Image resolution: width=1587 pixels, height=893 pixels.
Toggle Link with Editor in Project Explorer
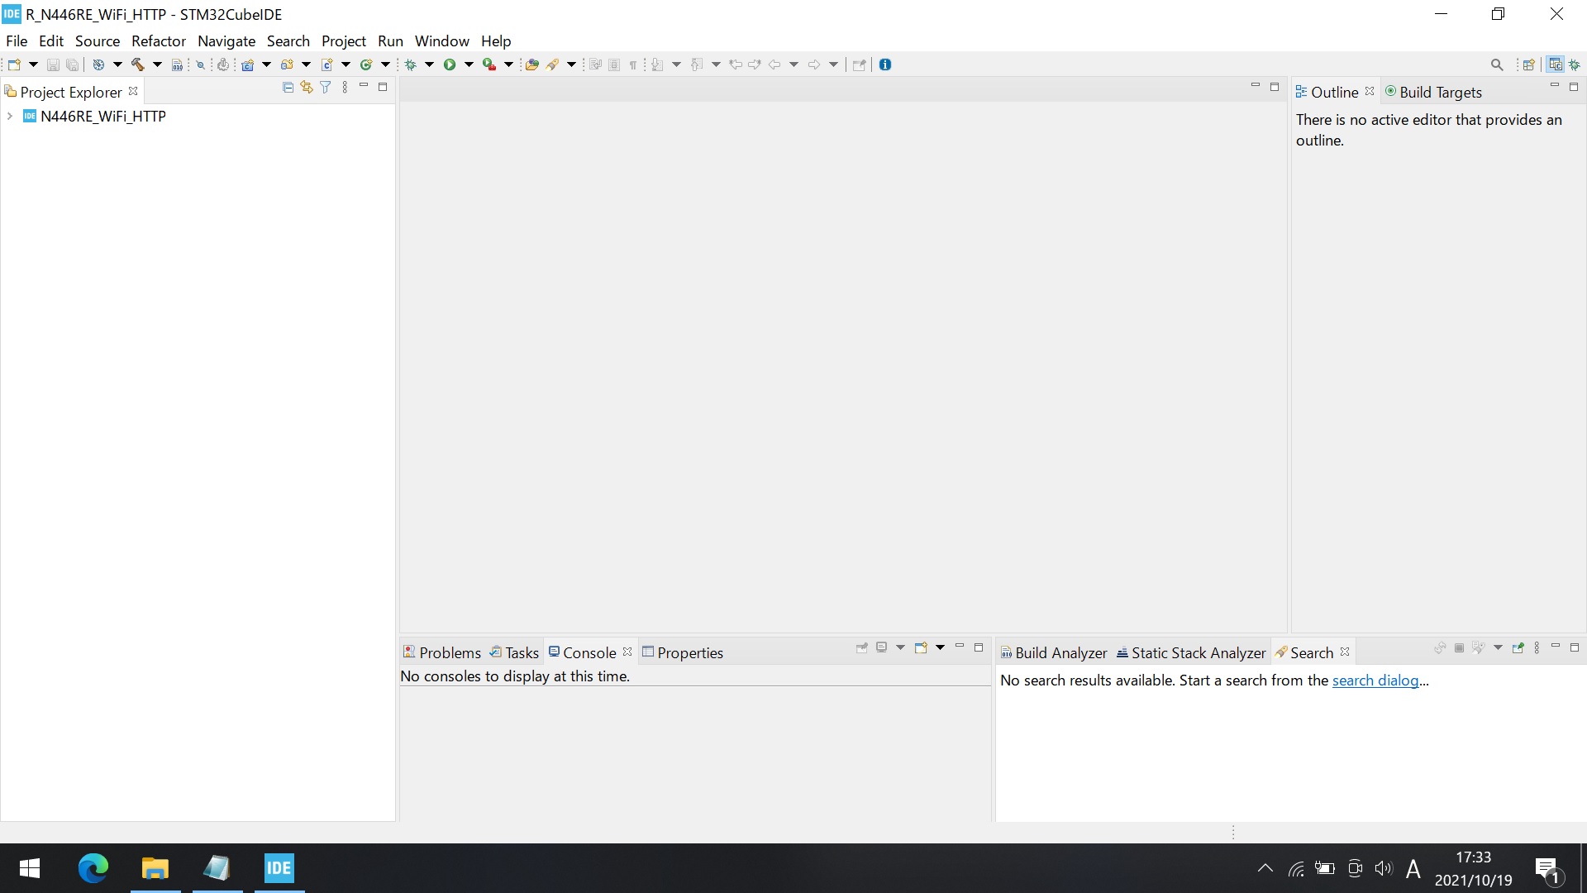pos(307,87)
